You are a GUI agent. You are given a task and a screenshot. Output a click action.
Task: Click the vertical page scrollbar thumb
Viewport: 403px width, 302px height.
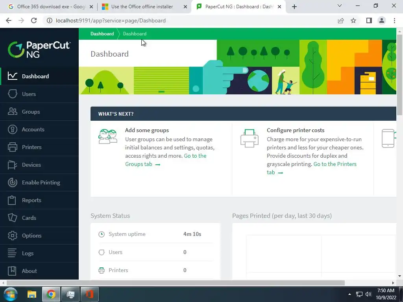click(x=400, y=74)
